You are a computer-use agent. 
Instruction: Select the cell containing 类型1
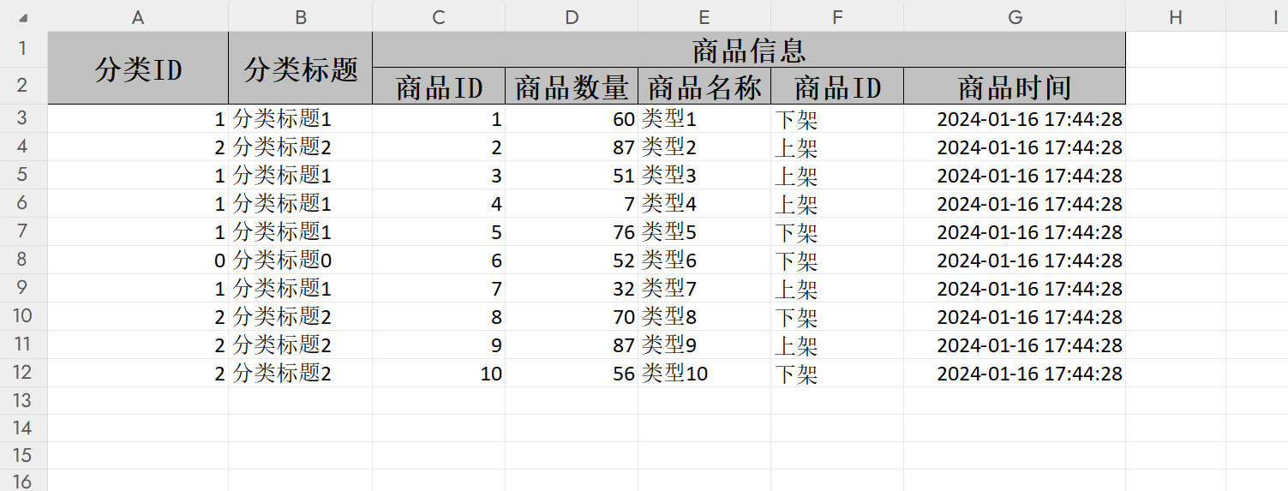point(704,118)
